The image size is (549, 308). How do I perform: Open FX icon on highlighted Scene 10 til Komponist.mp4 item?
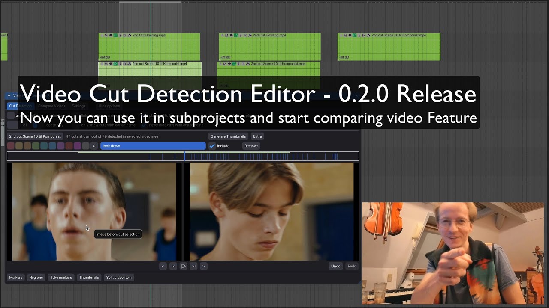(125, 64)
